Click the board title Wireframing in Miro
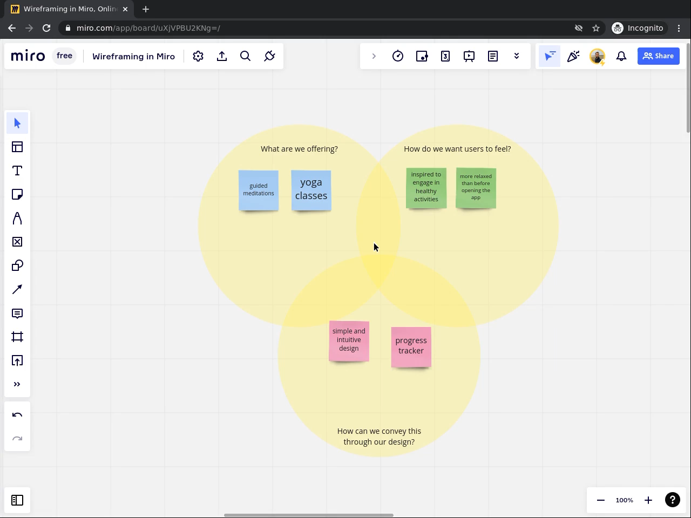691x518 pixels. 133,56
